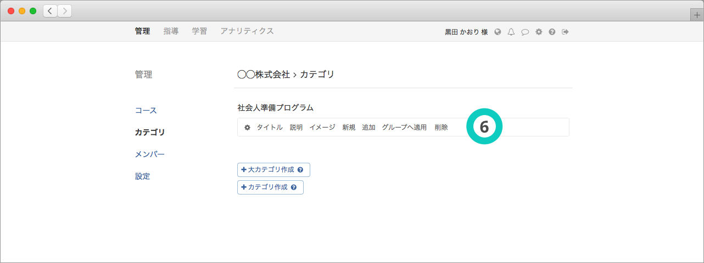Open the notifications bell
This screenshot has height=263, width=704.
point(511,32)
